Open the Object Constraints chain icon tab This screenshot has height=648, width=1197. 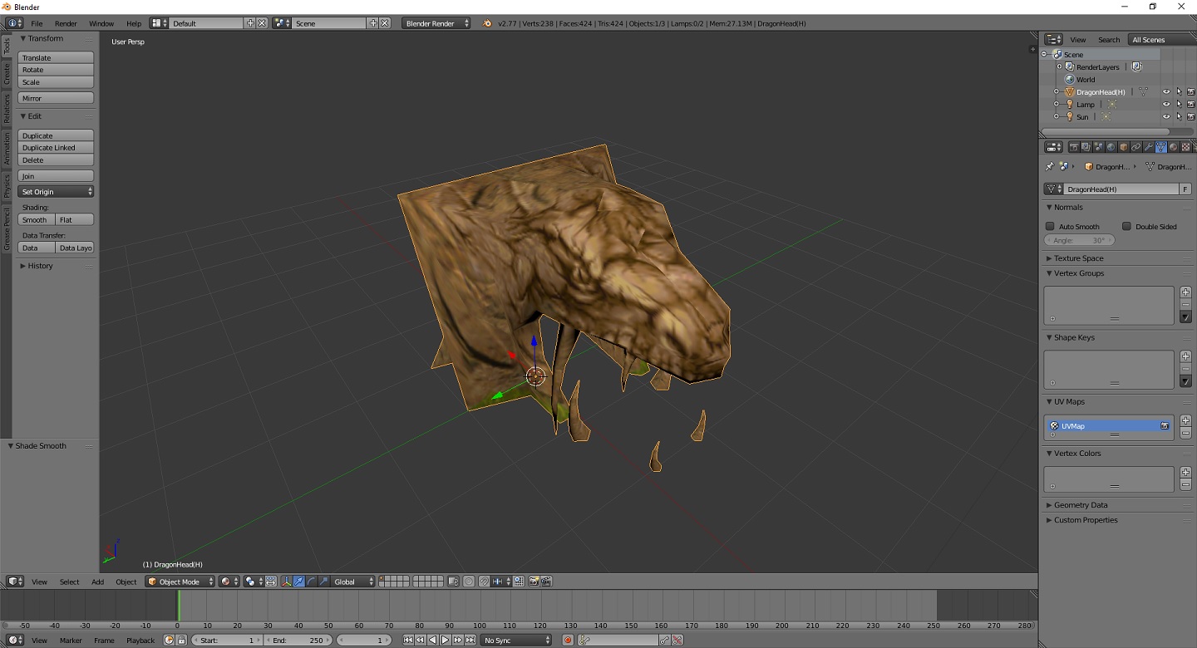click(x=1135, y=147)
